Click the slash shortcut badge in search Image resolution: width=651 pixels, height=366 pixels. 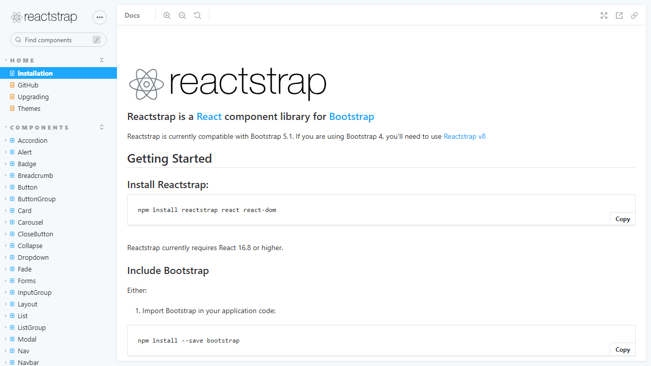click(x=97, y=40)
